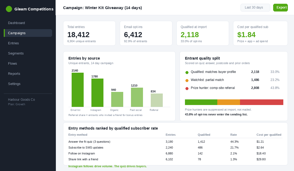Image resolution: width=294 pixels, height=171 pixels.
Task: Sort by the Qualified column header
Action: [x=204, y=135]
